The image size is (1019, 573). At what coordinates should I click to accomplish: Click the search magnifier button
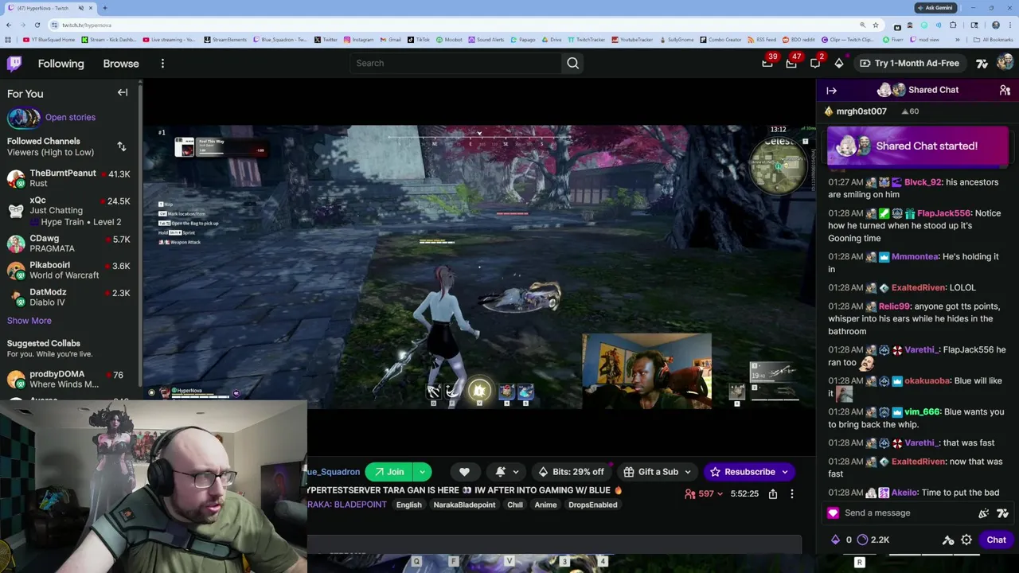pos(572,63)
